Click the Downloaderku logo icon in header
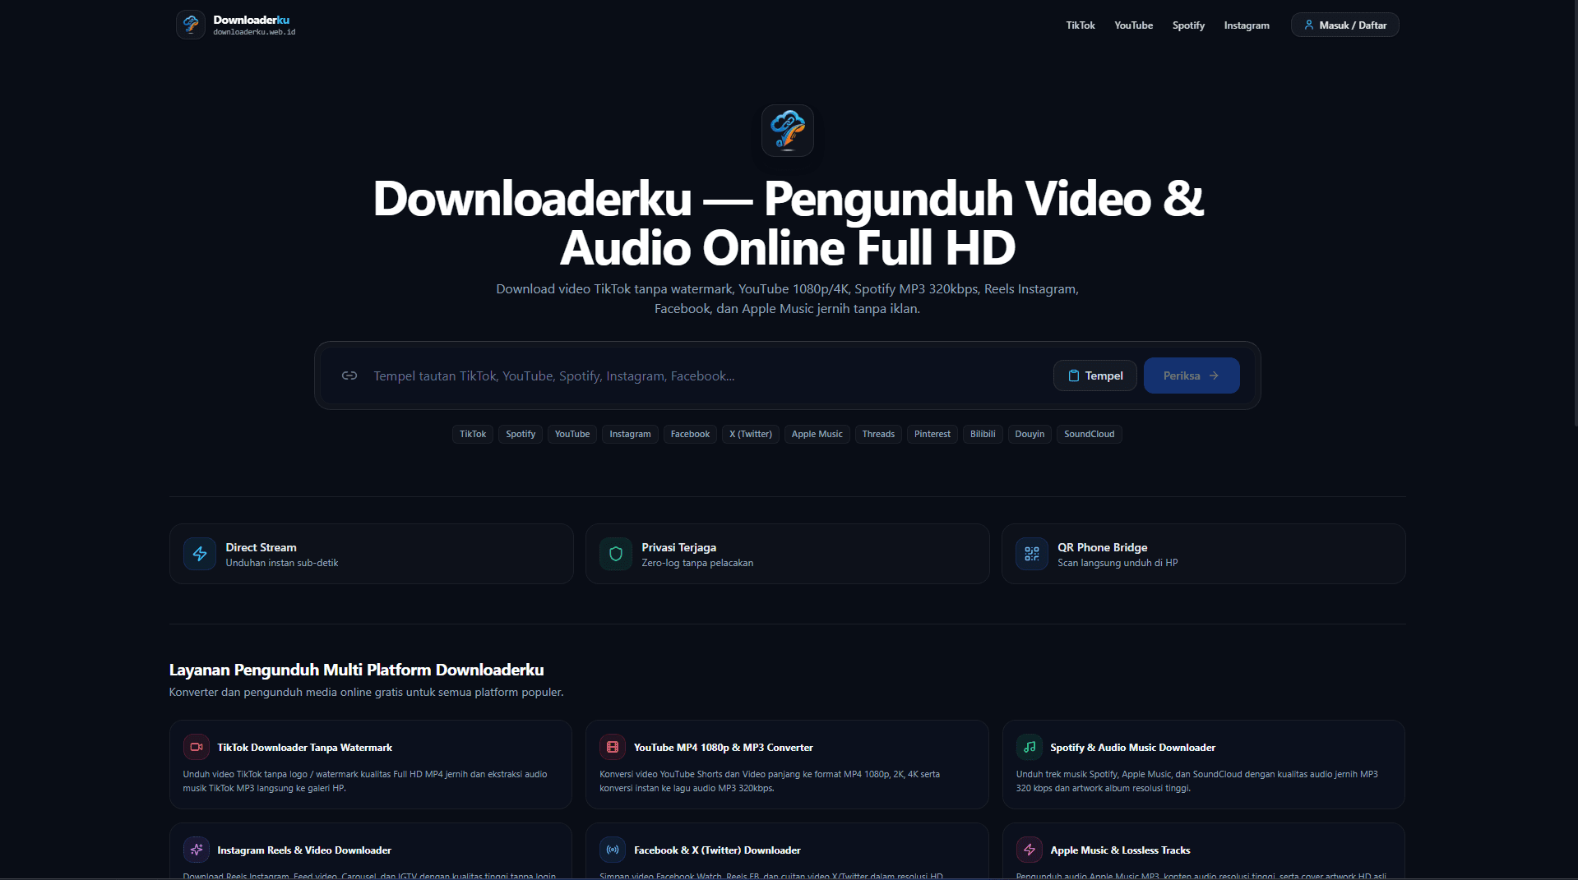The image size is (1578, 880). pos(191,25)
